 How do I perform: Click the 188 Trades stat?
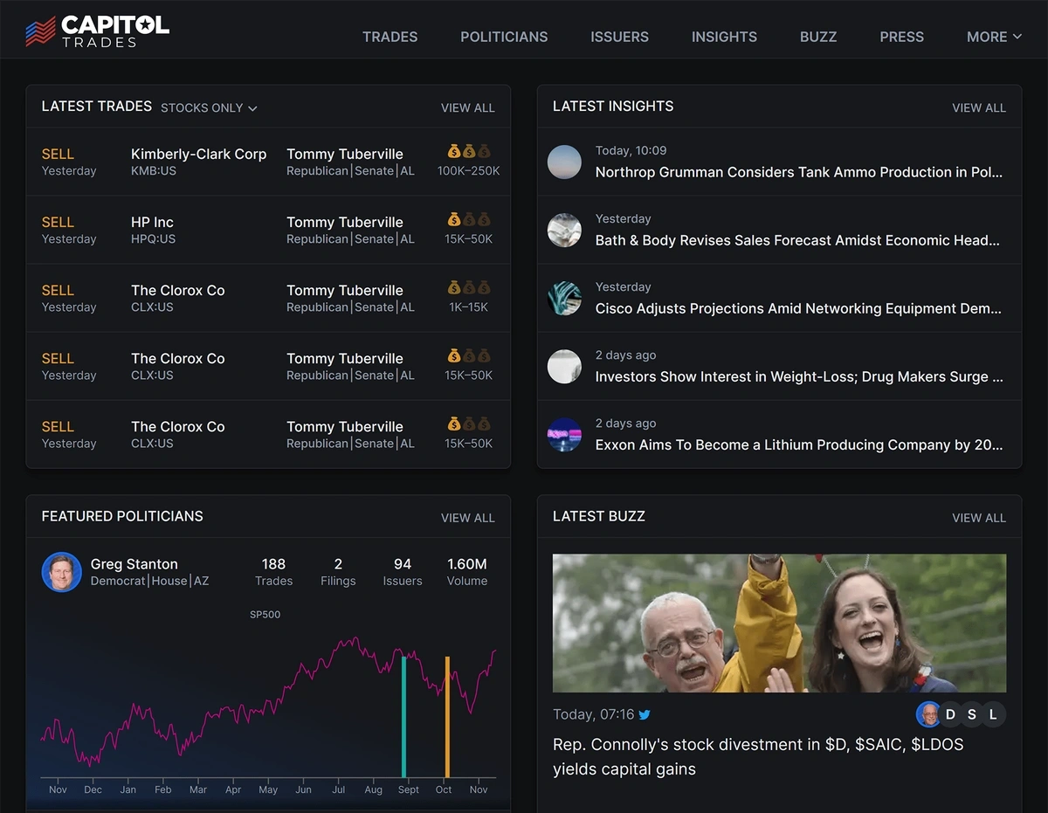point(273,572)
